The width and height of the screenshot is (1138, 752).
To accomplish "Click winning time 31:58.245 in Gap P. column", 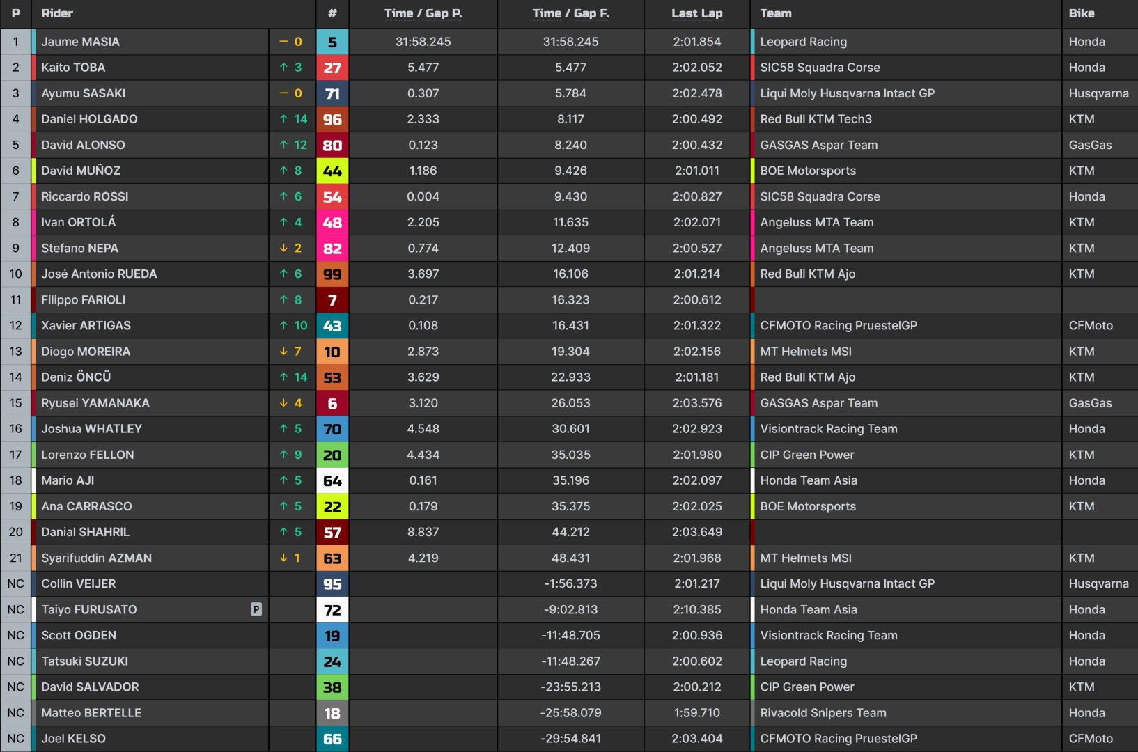I will 423,42.
